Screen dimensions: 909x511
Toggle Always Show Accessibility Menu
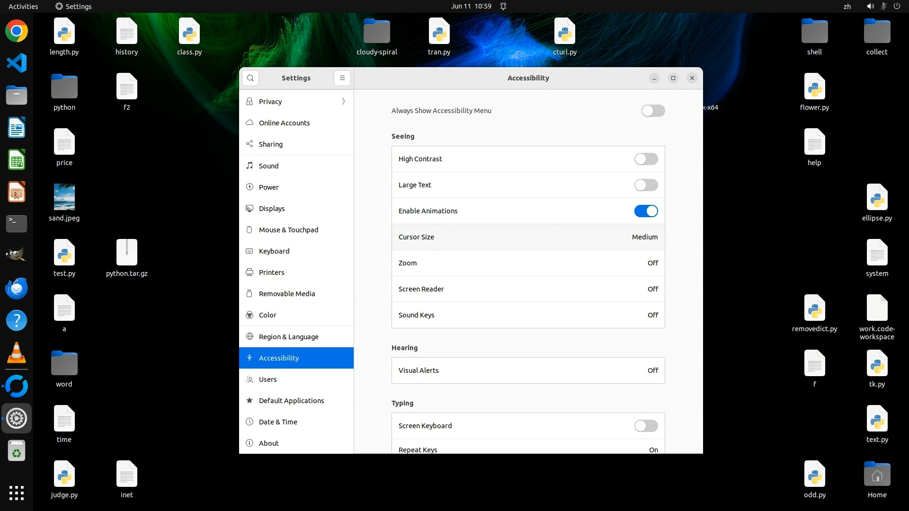pos(653,111)
